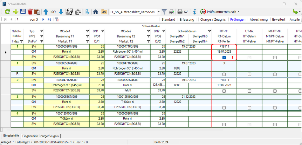Tick the UT-Fehler checkbox in first row

(x=250, y=57)
